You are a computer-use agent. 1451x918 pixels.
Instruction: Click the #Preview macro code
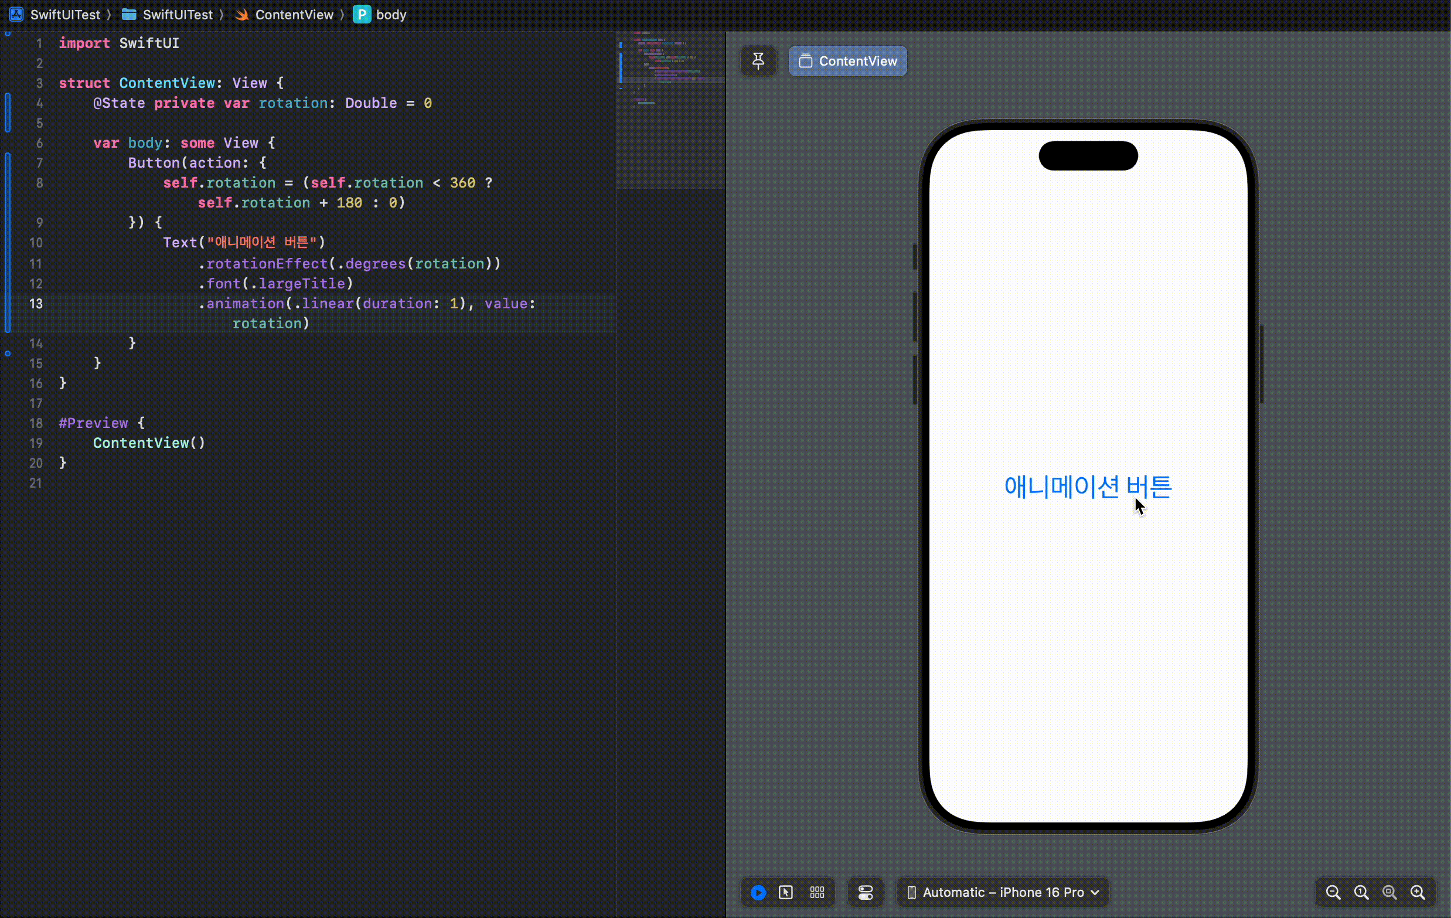pyautogui.click(x=93, y=423)
